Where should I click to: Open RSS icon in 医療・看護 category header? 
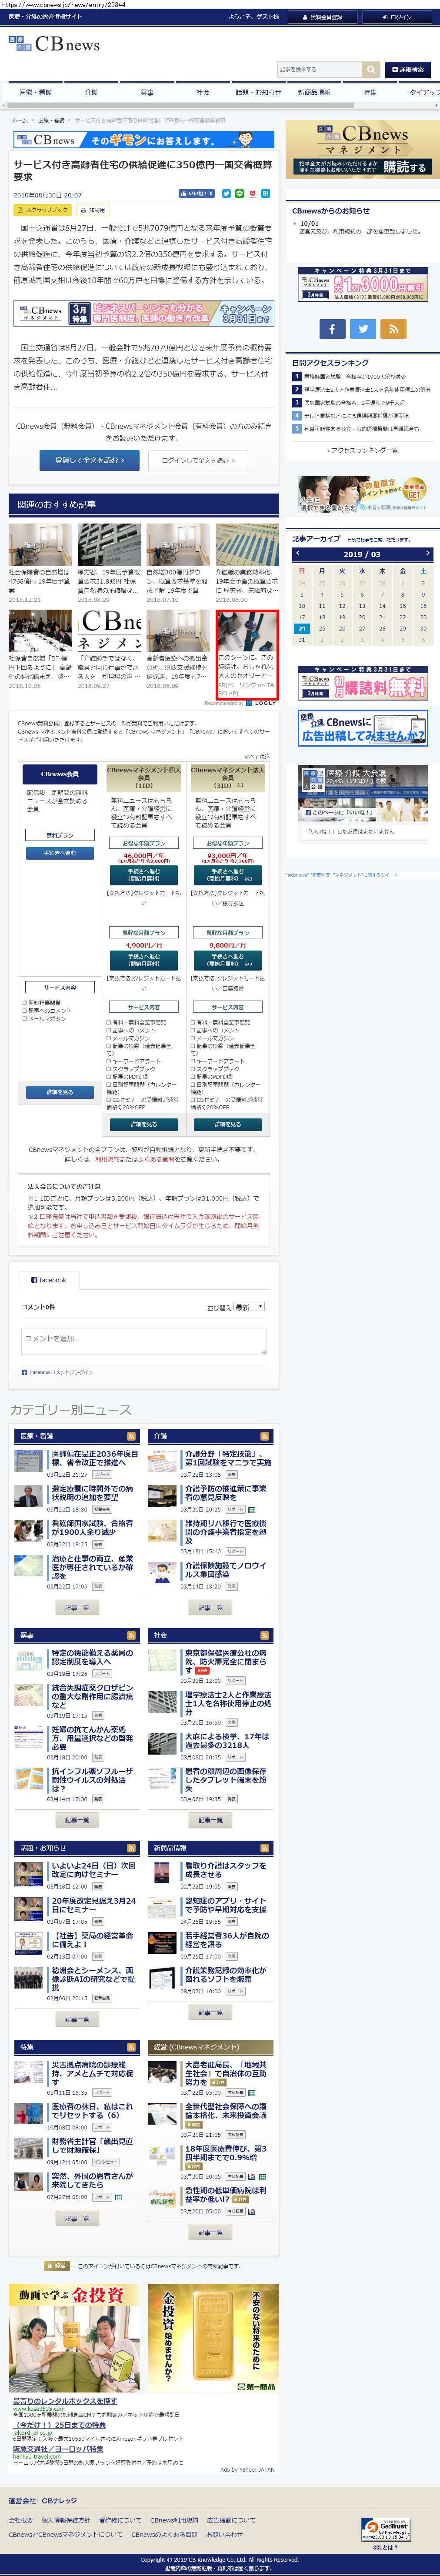coord(131,1435)
